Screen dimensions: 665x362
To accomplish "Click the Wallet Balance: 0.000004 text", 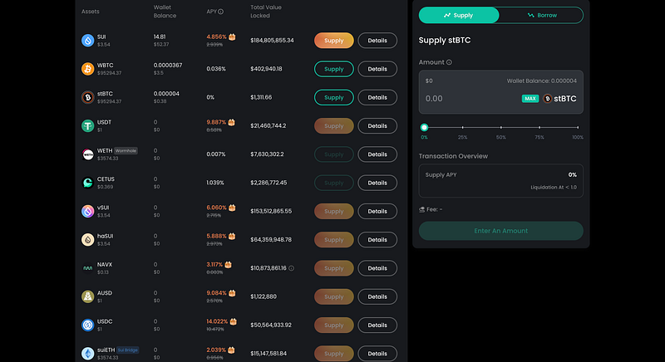I will (x=542, y=81).
